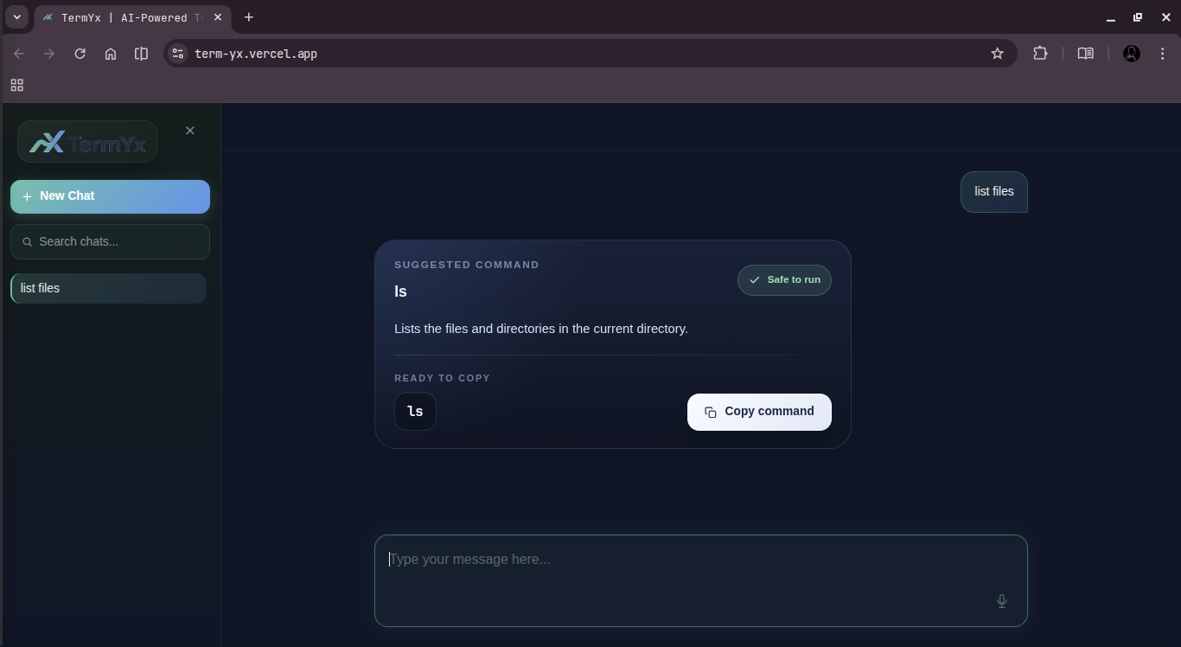
Task: Open the browser extensions puzzle icon
Action: click(x=1040, y=54)
